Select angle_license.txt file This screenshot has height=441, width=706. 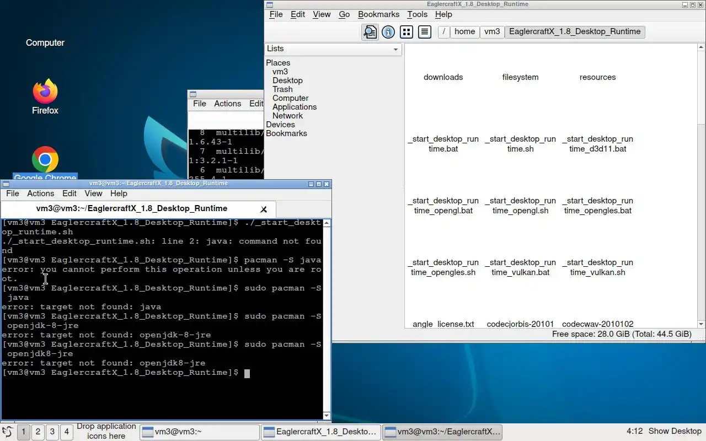click(x=443, y=324)
